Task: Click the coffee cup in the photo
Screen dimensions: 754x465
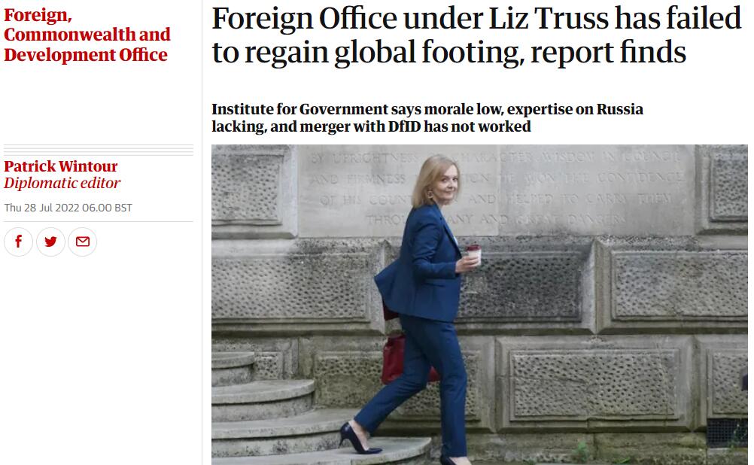Action: [x=473, y=255]
